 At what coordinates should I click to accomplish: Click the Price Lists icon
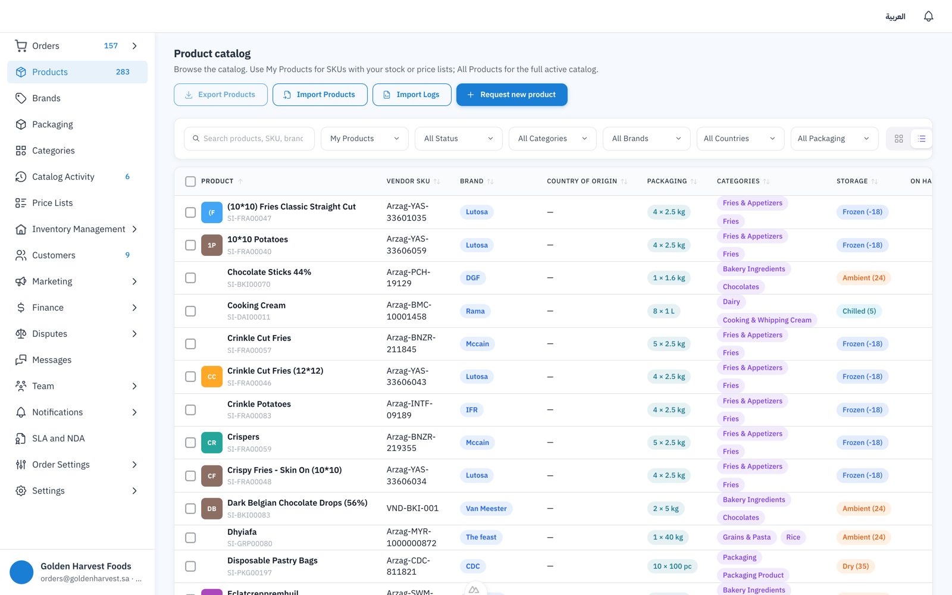coord(21,203)
